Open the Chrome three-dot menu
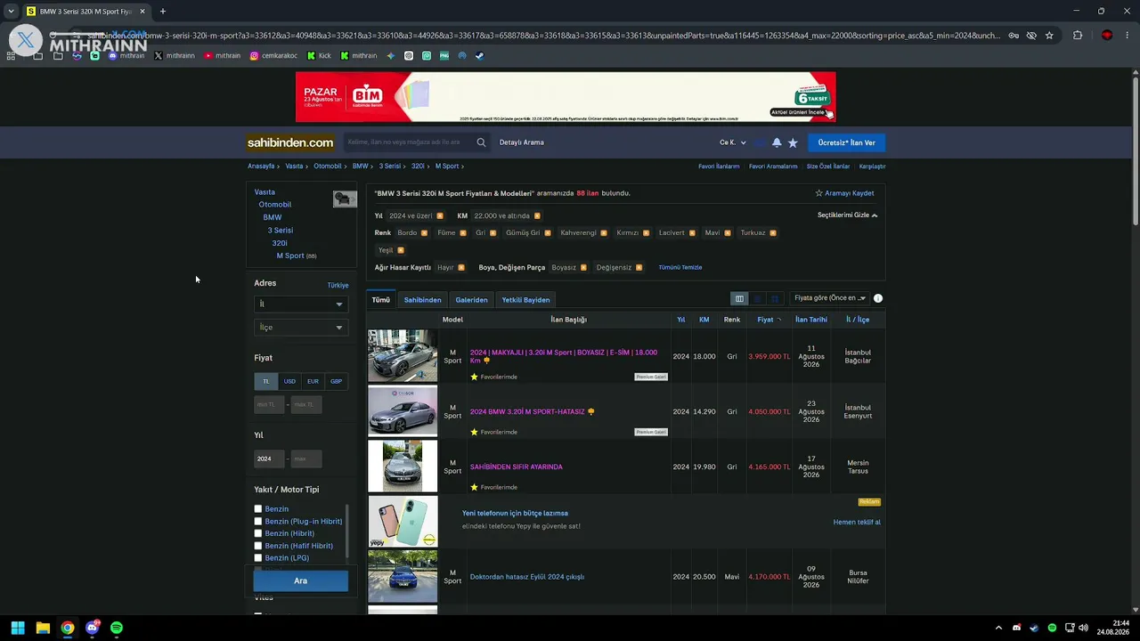1140x641 pixels. point(1128,36)
